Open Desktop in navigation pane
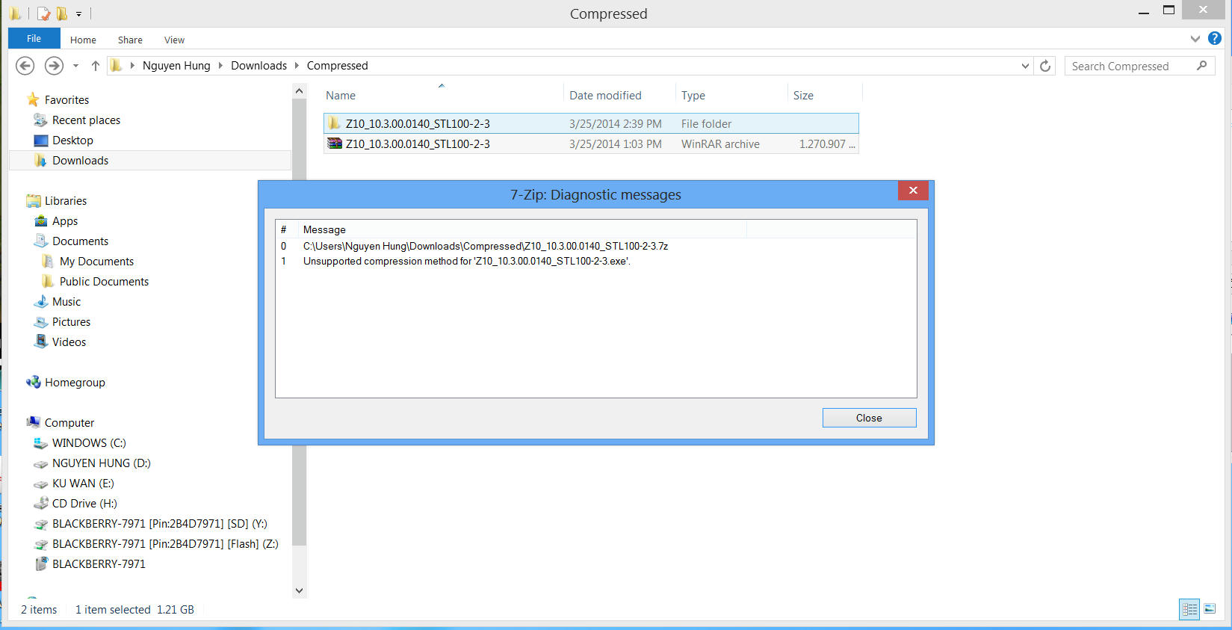The width and height of the screenshot is (1232, 630). click(72, 140)
